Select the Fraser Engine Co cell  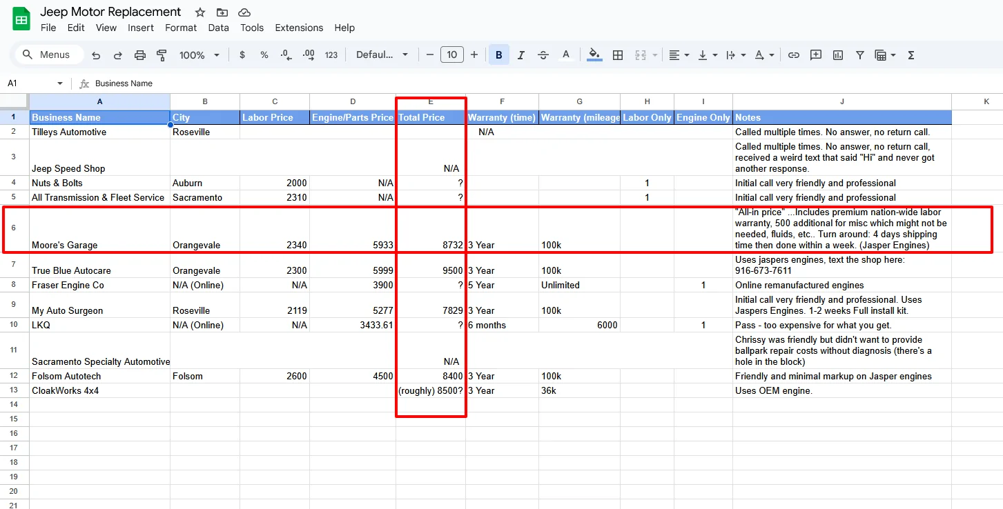100,285
